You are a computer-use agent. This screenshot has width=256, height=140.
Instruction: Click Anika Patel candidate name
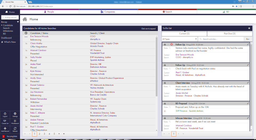tap(35, 64)
